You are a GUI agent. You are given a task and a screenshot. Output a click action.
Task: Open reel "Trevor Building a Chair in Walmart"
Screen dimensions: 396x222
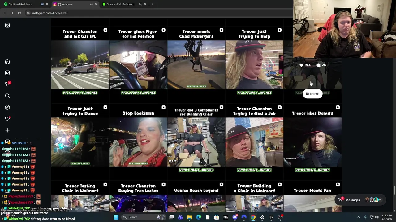[254, 196]
